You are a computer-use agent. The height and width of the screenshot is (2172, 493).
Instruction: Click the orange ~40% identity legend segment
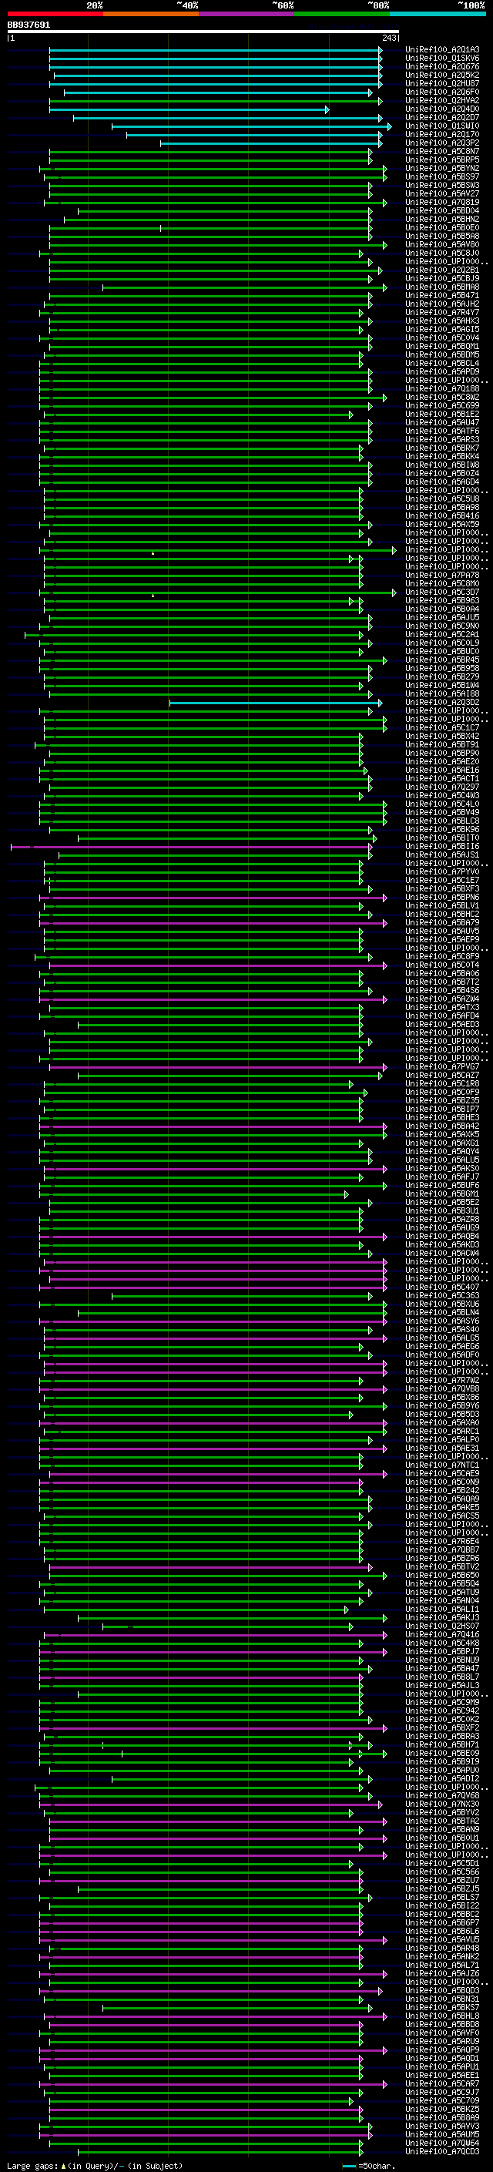151,14
